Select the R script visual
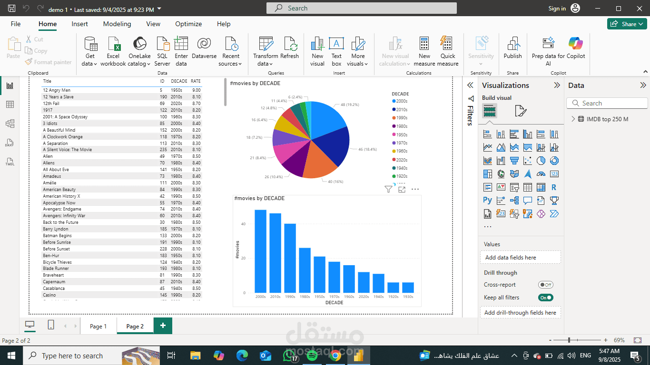This screenshot has height=365, width=650. click(554, 188)
